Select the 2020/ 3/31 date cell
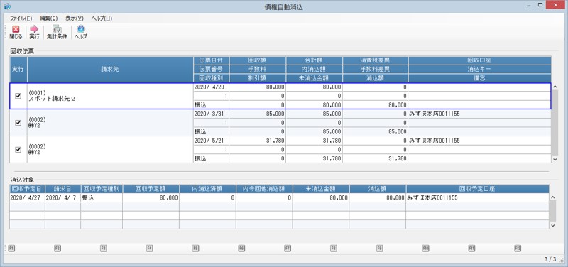 [x=211, y=114]
